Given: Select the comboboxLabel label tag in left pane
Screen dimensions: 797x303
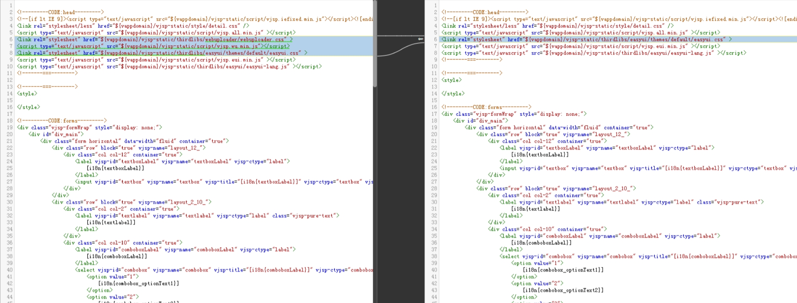Looking at the screenshot, I should coord(185,249).
